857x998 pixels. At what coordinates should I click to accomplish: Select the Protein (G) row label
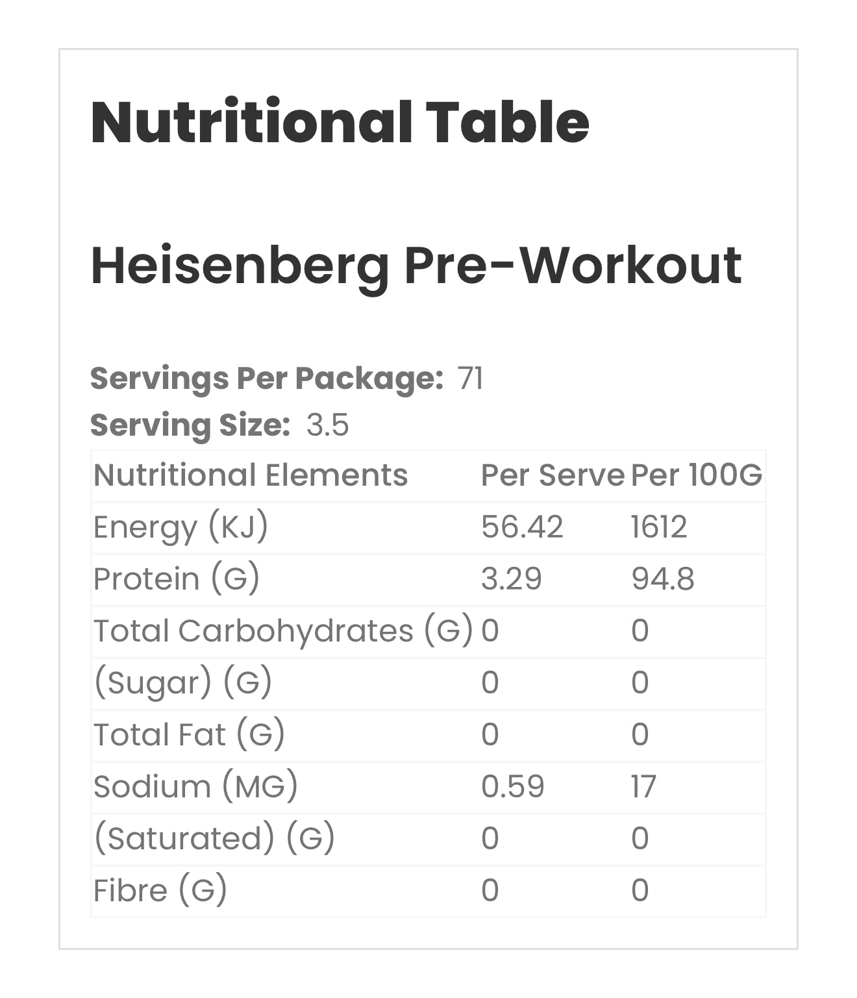tap(176, 579)
